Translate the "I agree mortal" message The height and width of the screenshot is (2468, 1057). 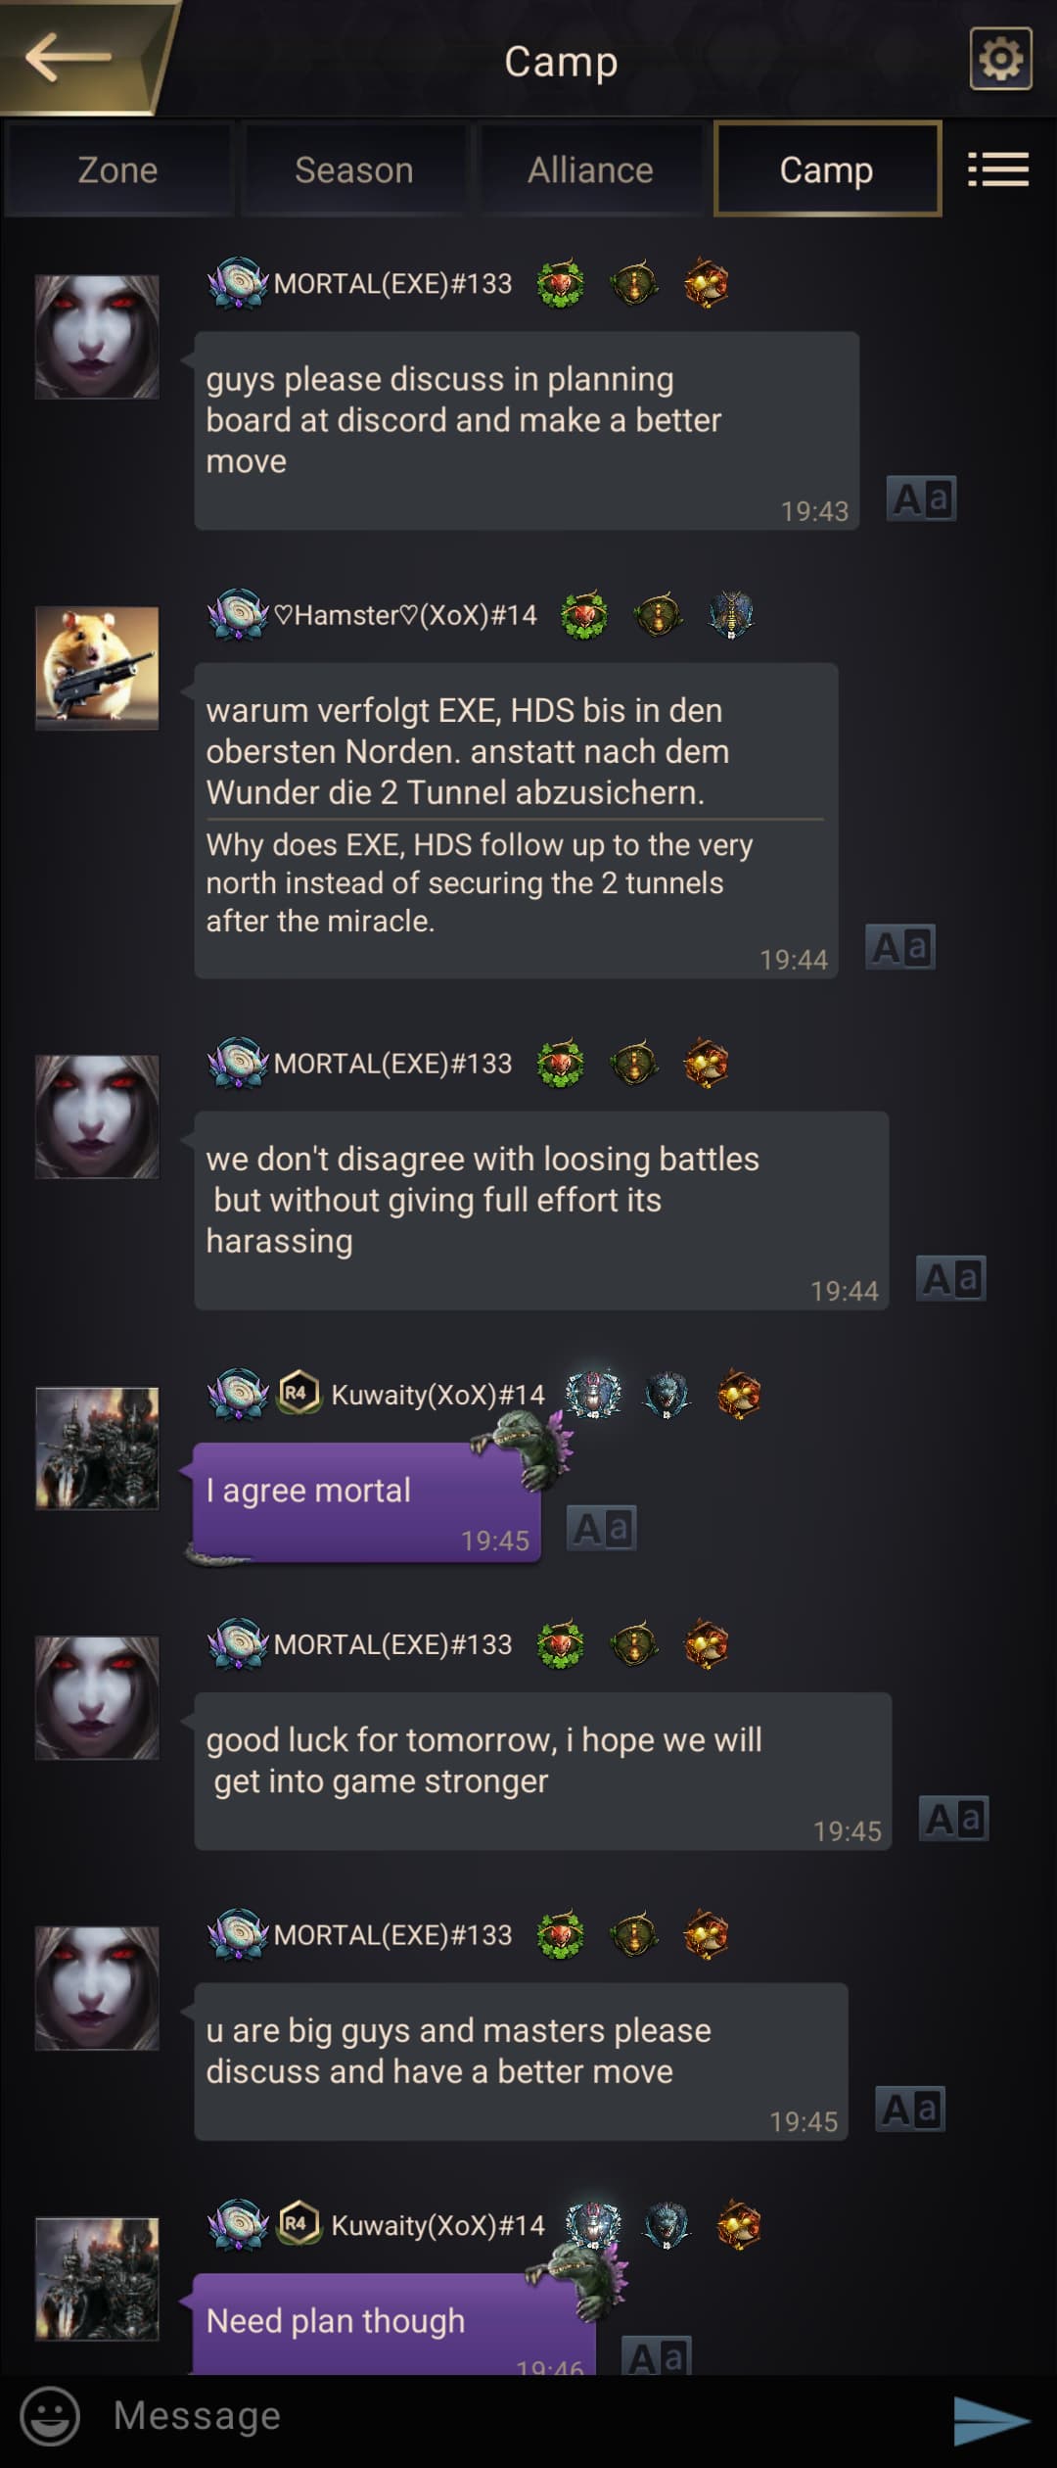click(602, 1528)
